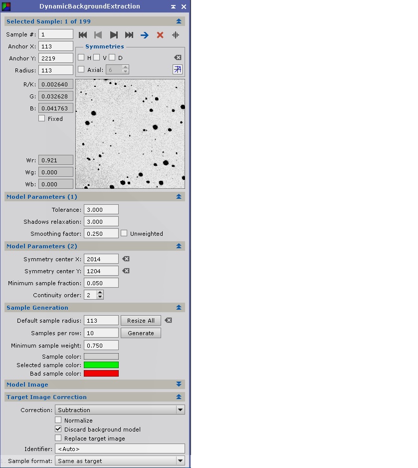Enable the Replace target image option

[58, 438]
